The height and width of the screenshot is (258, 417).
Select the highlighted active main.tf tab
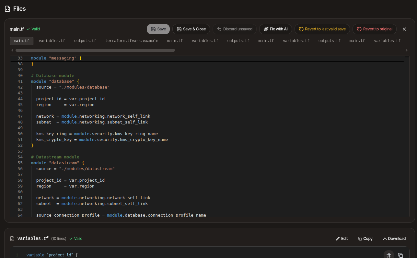[x=21, y=41]
